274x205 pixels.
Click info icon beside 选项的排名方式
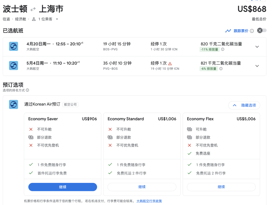(27, 90)
